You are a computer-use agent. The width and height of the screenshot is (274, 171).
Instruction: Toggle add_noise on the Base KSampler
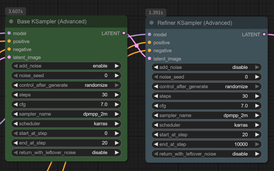click(x=66, y=66)
